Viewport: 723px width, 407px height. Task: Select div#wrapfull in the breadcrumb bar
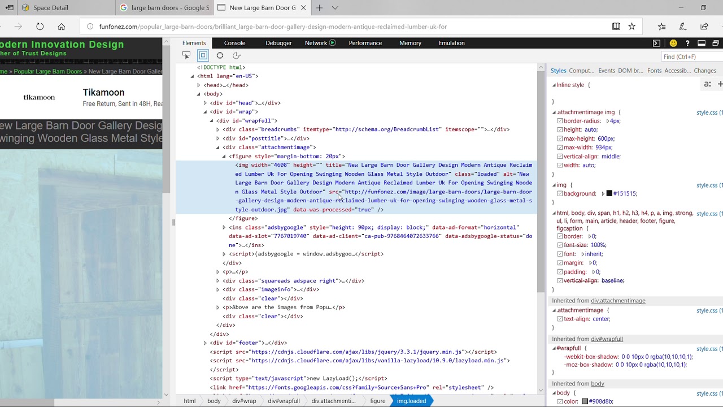pyautogui.click(x=284, y=401)
